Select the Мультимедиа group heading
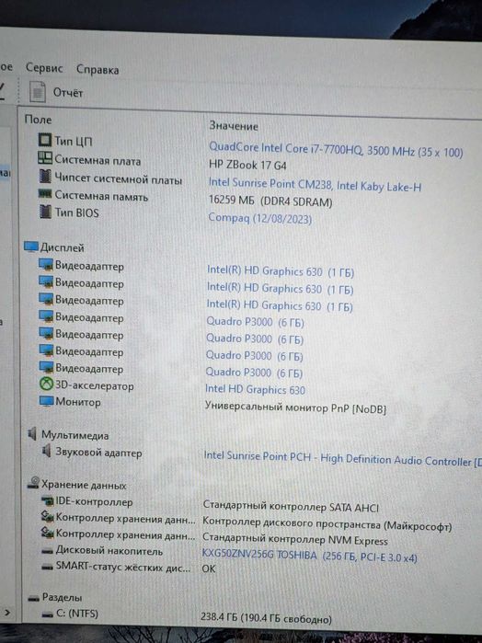482x643 pixels. point(75,435)
